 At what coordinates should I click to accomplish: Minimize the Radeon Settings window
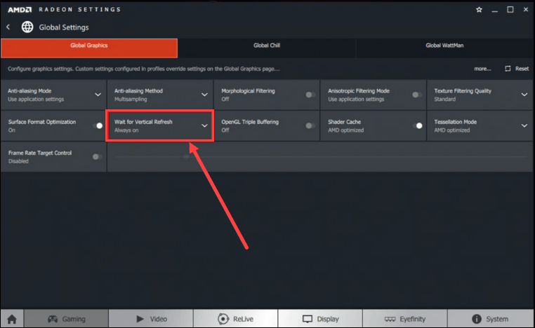[495, 10]
